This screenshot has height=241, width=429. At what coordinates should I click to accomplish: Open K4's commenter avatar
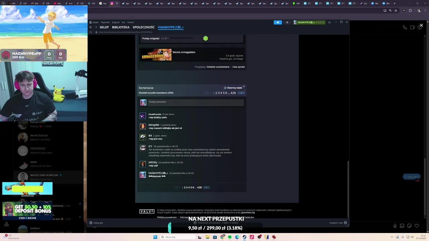coord(143,137)
